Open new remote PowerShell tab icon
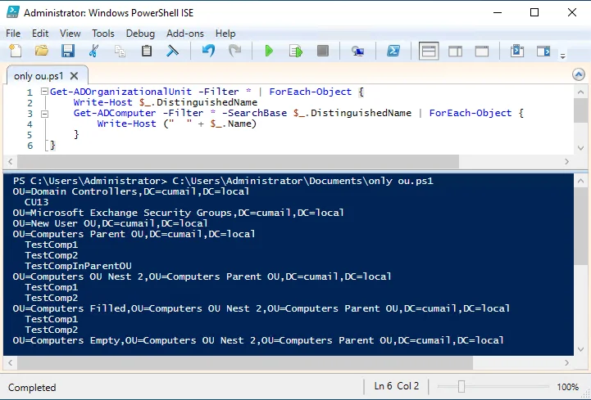The height and width of the screenshot is (400, 591). pyautogui.click(x=357, y=51)
